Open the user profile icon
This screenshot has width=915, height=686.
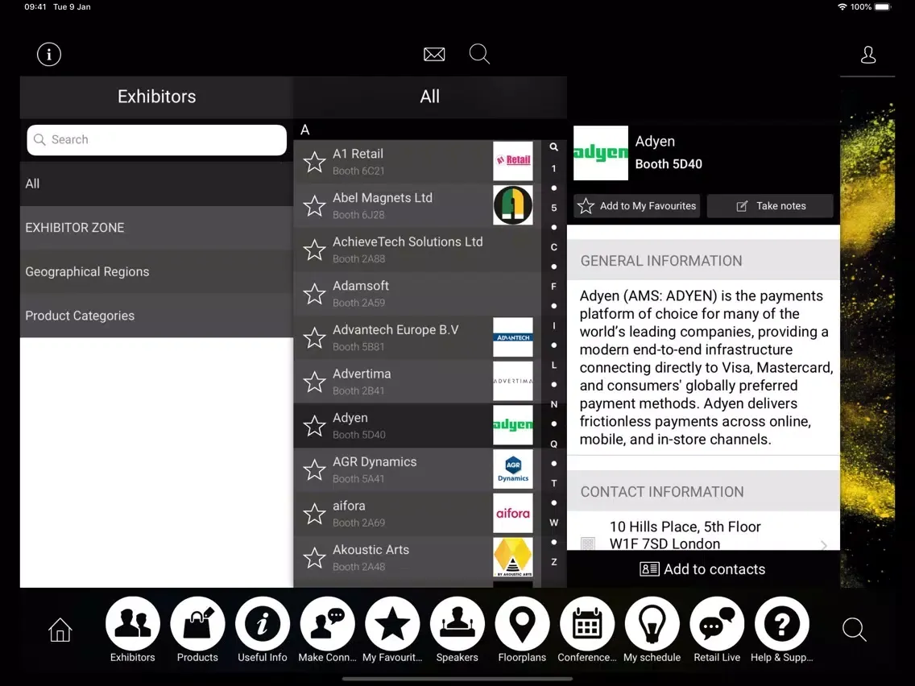[867, 55]
